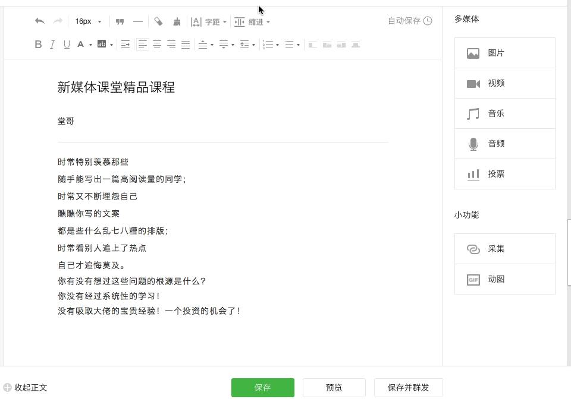Image resolution: width=571 pixels, height=399 pixels.
Task: Open the font color picker swatch
Action: [x=81, y=44]
